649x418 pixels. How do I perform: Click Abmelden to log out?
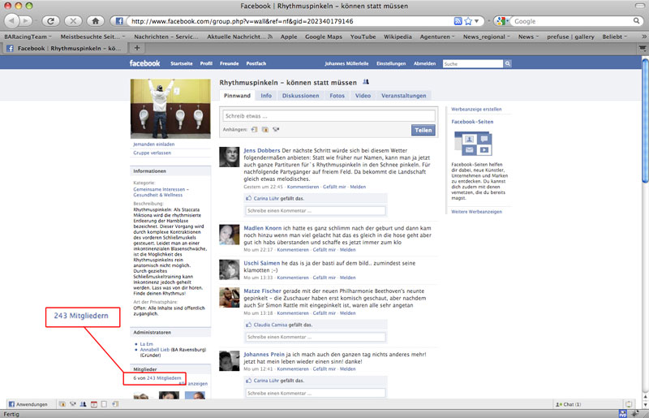(x=424, y=63)
